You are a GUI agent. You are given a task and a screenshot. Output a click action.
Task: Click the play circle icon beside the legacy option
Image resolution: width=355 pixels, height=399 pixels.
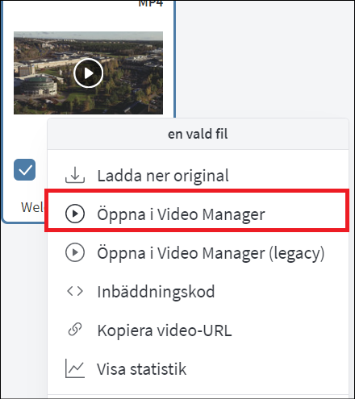click(x=75, y=252)
